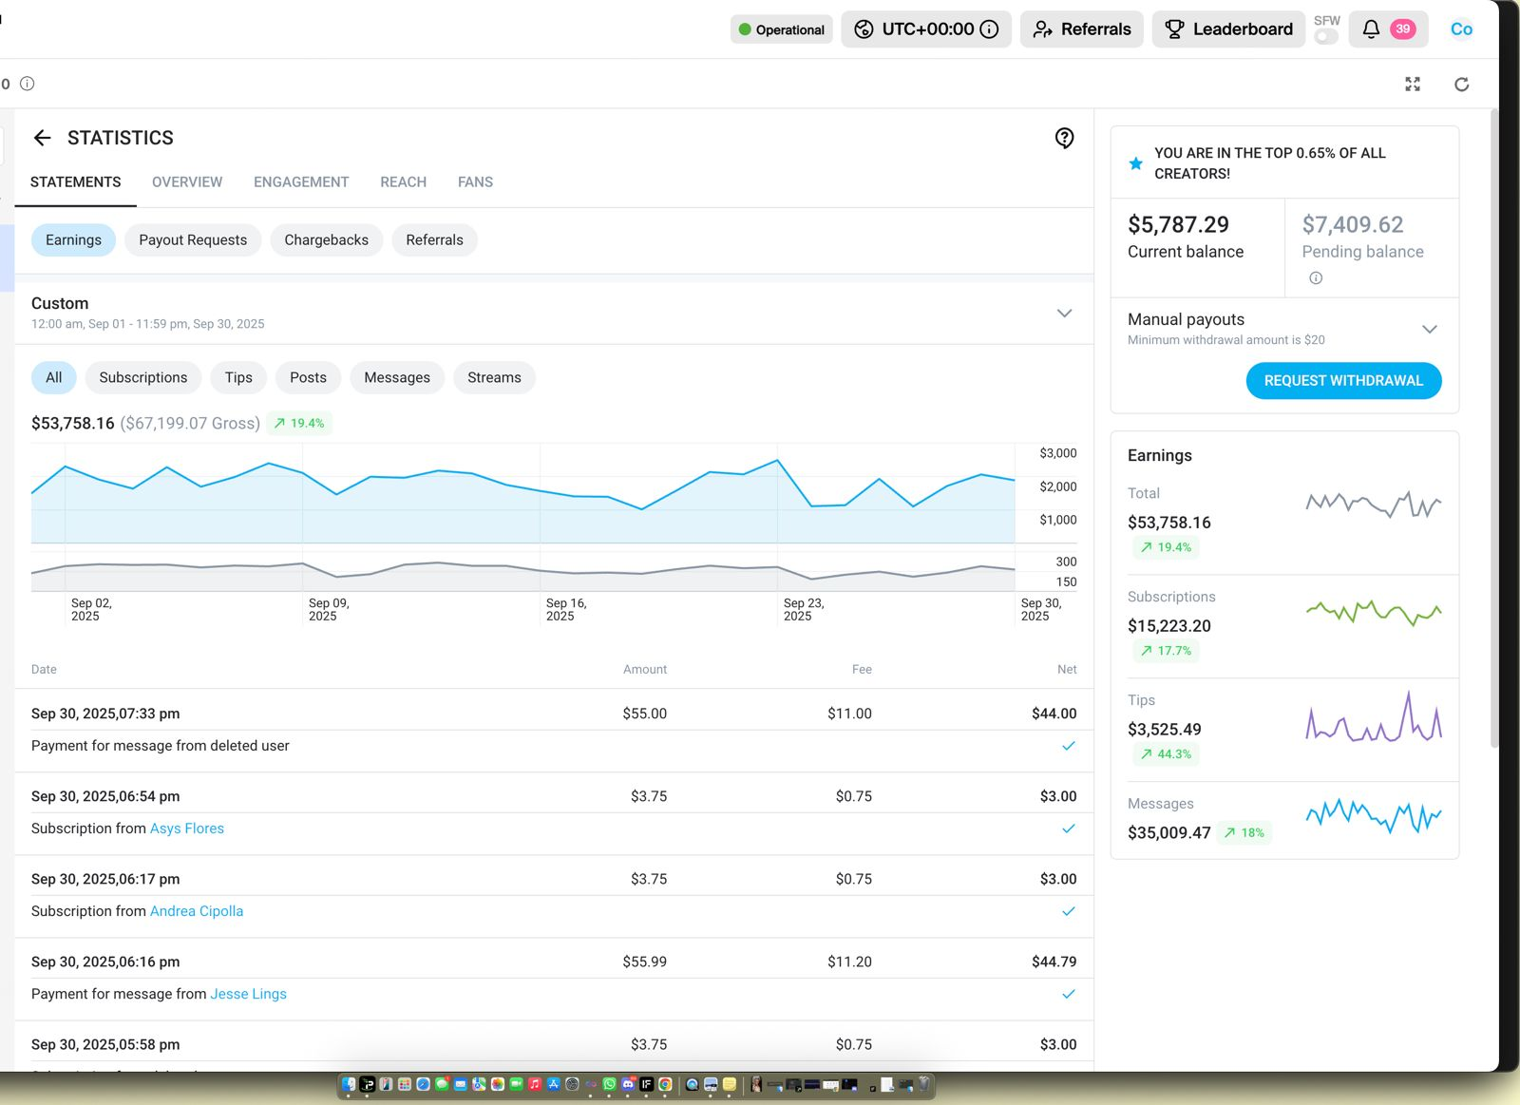This screenshot has height=1105, width=1520.
Task: Click the notification bell showing 39 alerts
Action: point(1370,29)
